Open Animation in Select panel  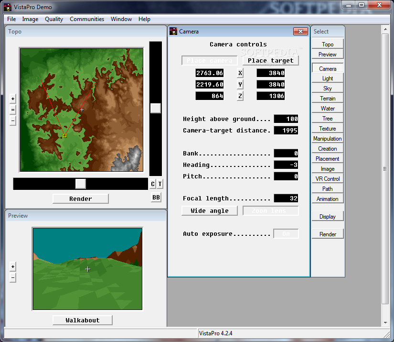[328, 199]
